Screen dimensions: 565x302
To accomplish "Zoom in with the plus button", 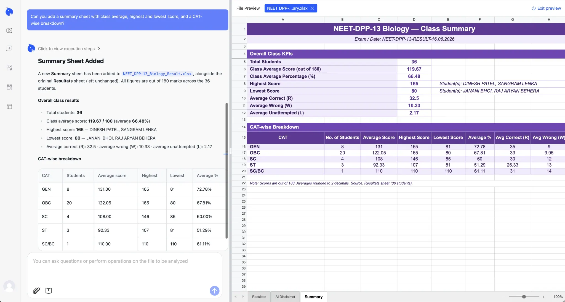I will (544, 297).
